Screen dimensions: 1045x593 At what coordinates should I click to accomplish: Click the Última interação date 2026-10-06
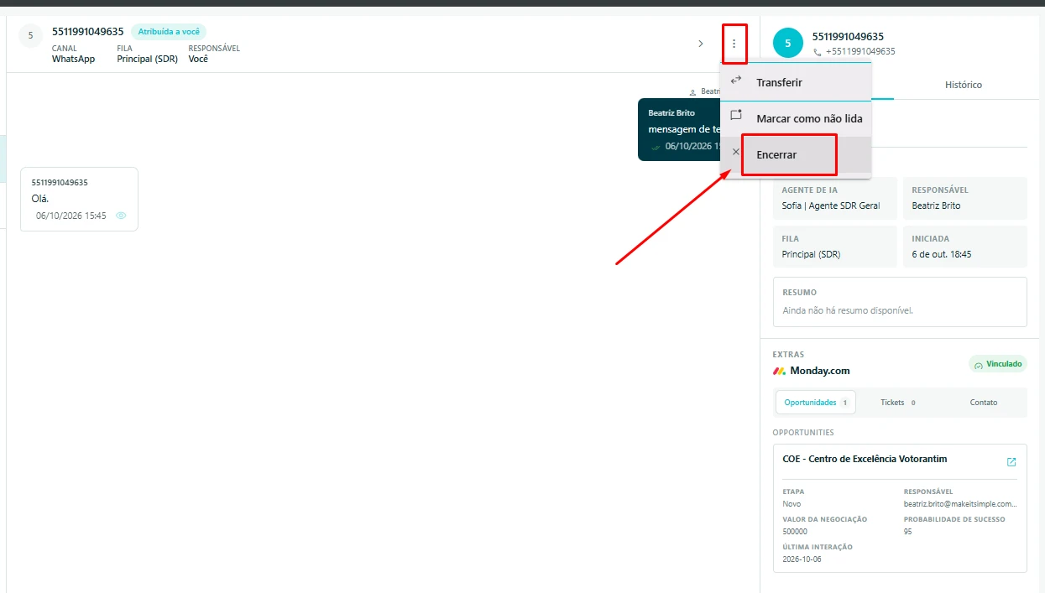pyautogui.click(x=802, y=559)
